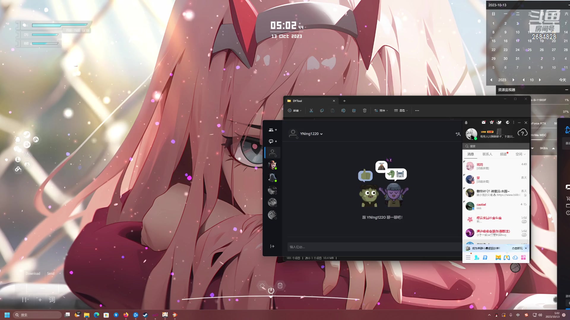Click the Send button on desktop widget
This screenshot has width=570, height=320.
pyautogui.click(x=51, y=273)
